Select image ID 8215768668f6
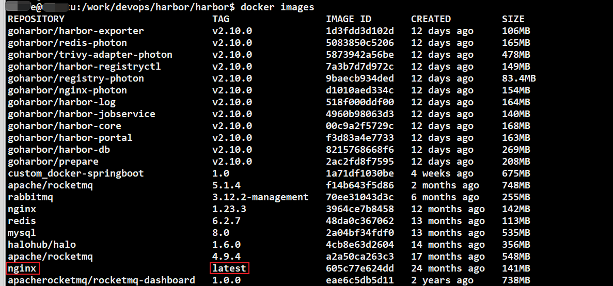 pos(360,150)
